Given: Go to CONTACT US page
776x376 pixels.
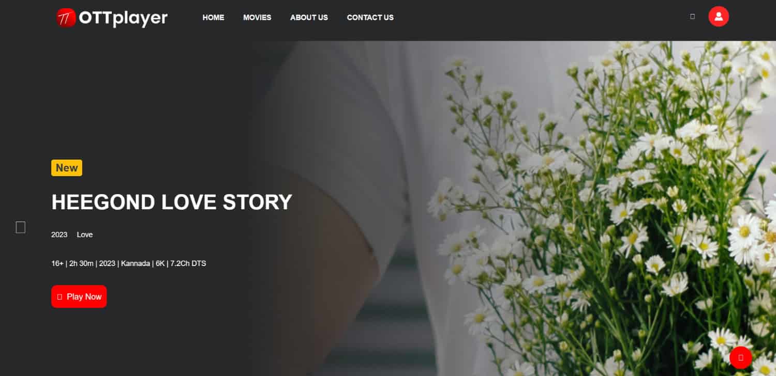Looking at the screenshot, I should (370, 18).
